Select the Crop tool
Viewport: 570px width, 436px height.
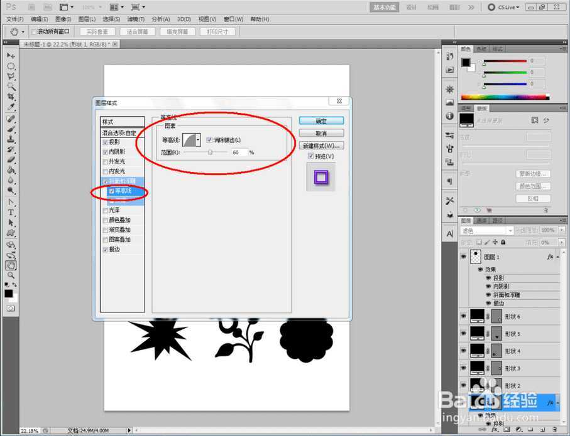(x=11, y=97)
